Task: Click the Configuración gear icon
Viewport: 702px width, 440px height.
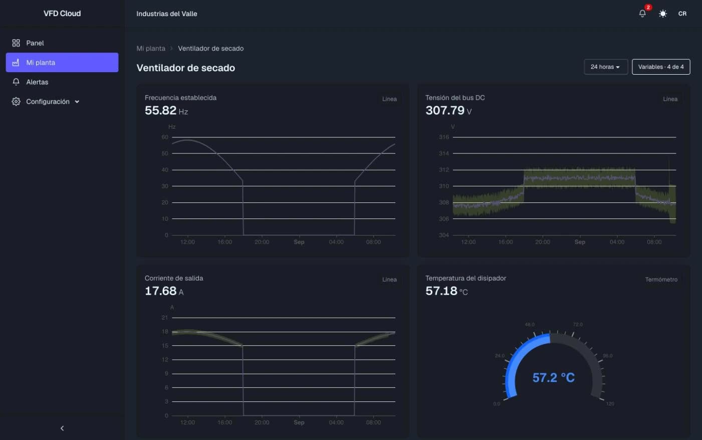Action: tap(16, 102)
